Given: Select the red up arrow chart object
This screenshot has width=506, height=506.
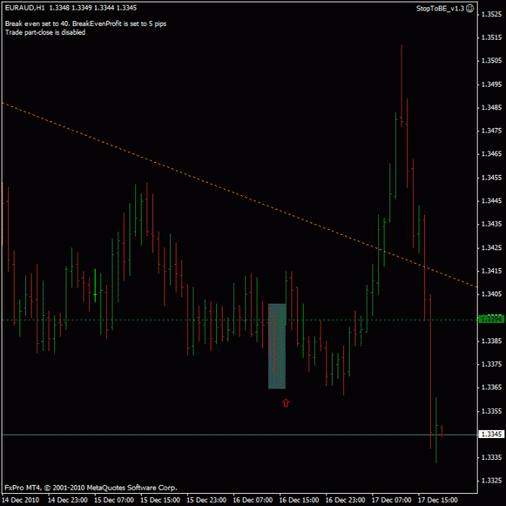Looking at the screenshot, I should pos(286,402).
